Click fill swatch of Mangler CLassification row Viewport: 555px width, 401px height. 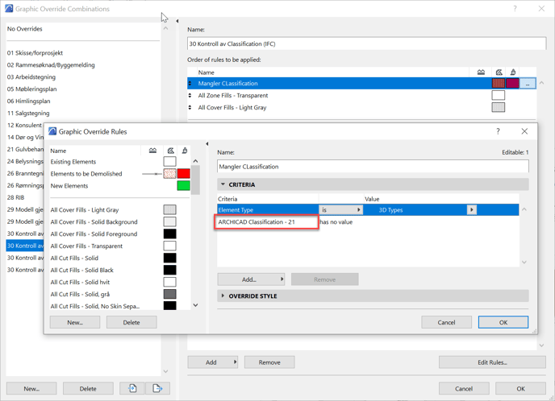pyautogui.click(x=499, y=84)
